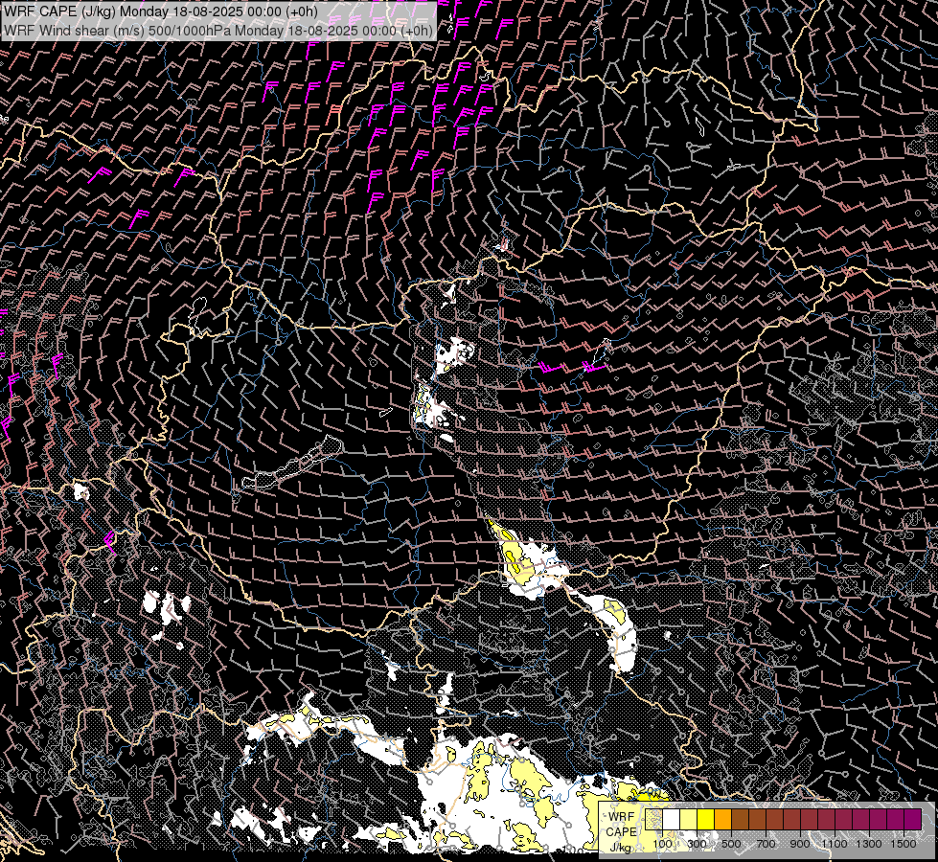Click the 'WRF CAPE J/kg' legend label
The image size is (938, 862).
622,832
